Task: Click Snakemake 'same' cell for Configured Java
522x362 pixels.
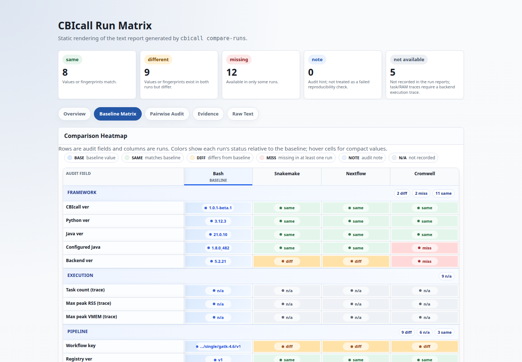Action: [x=287, y=248]
